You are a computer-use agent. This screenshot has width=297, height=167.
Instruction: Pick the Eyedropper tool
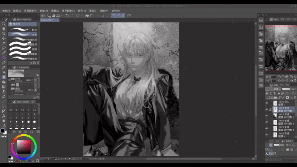4,53
